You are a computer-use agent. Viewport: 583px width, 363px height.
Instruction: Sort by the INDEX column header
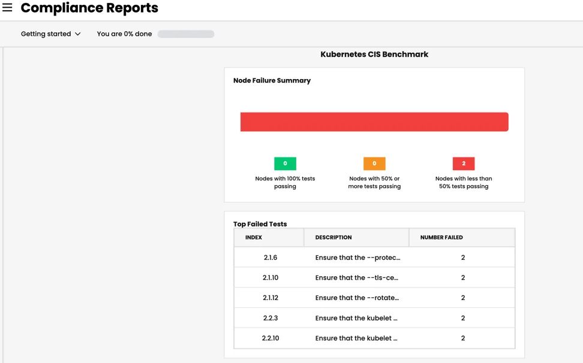pyautogui.click(x=253, y=237)
